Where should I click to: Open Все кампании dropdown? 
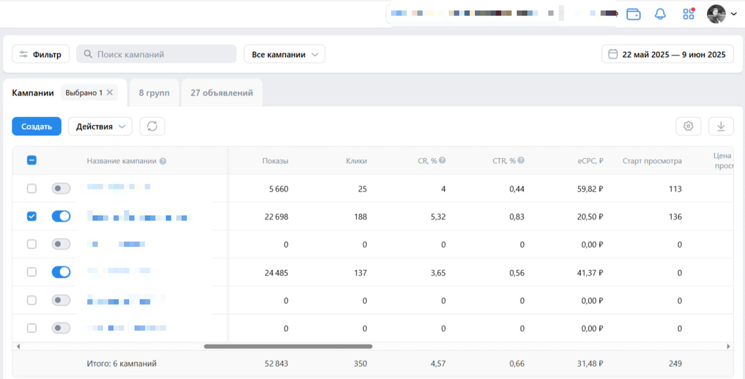point(284,54)
